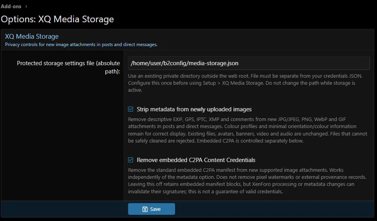Image resolution: width=377 pixels, height=221 pixels.
Task: Click the protected storage settings file path field
Action: [x=249, y=63]
